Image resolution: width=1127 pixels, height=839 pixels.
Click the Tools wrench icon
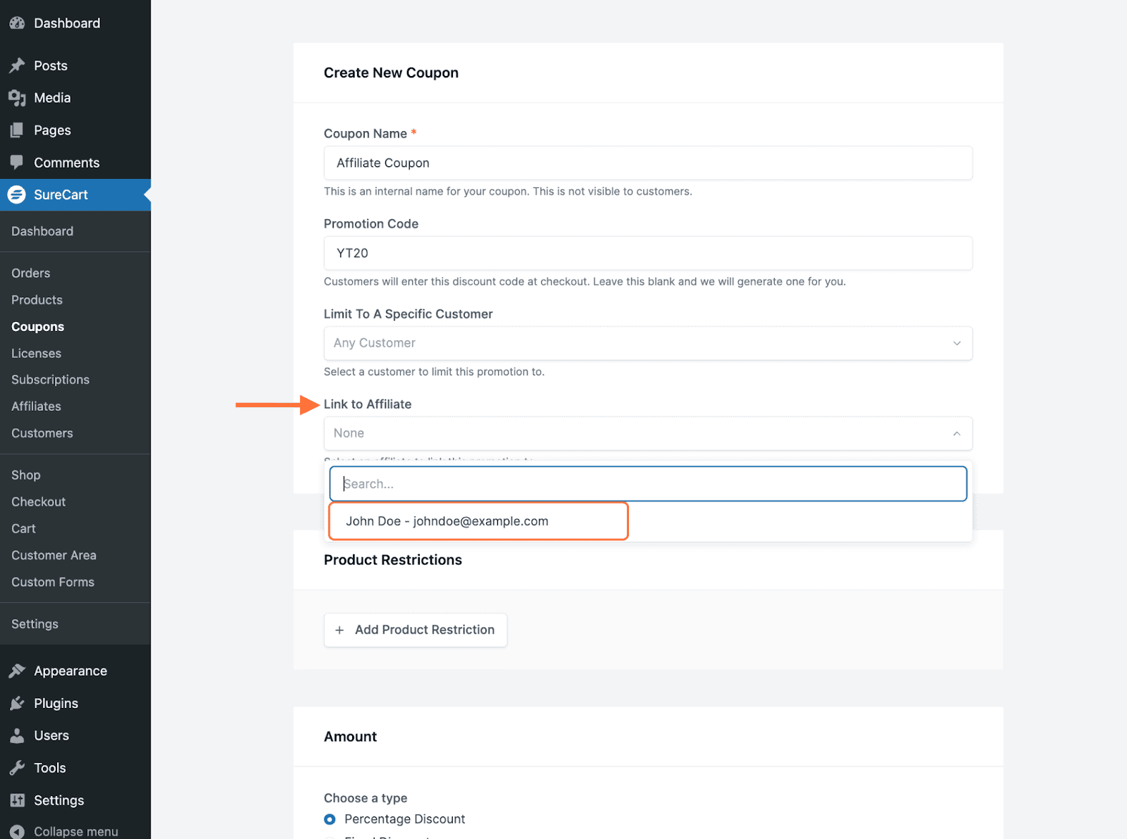[17, 768]
